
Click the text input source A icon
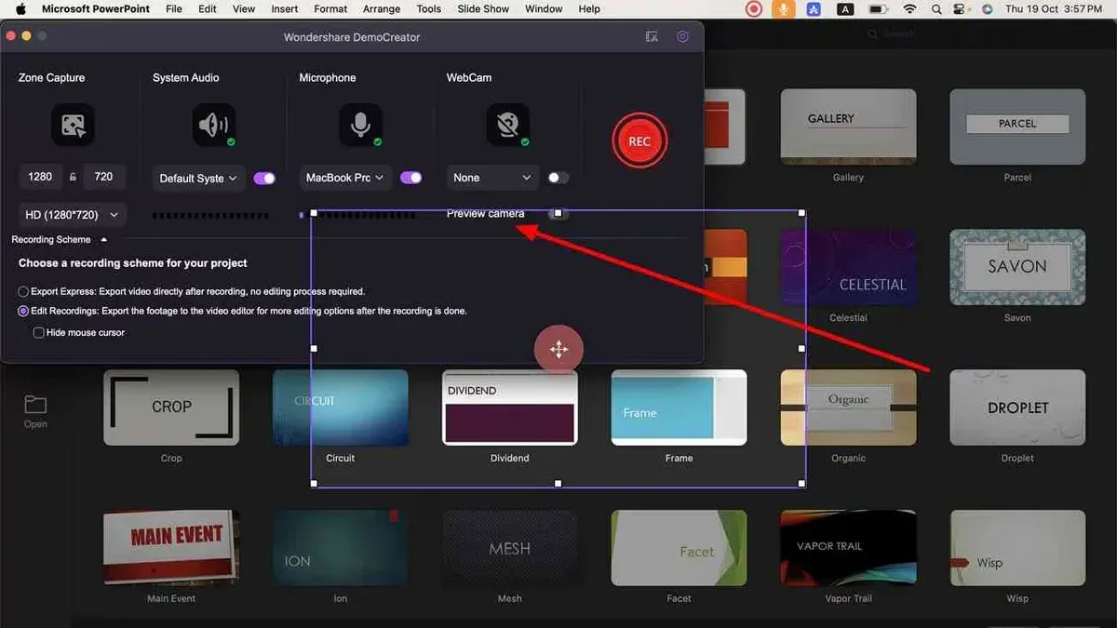[845, 9]
